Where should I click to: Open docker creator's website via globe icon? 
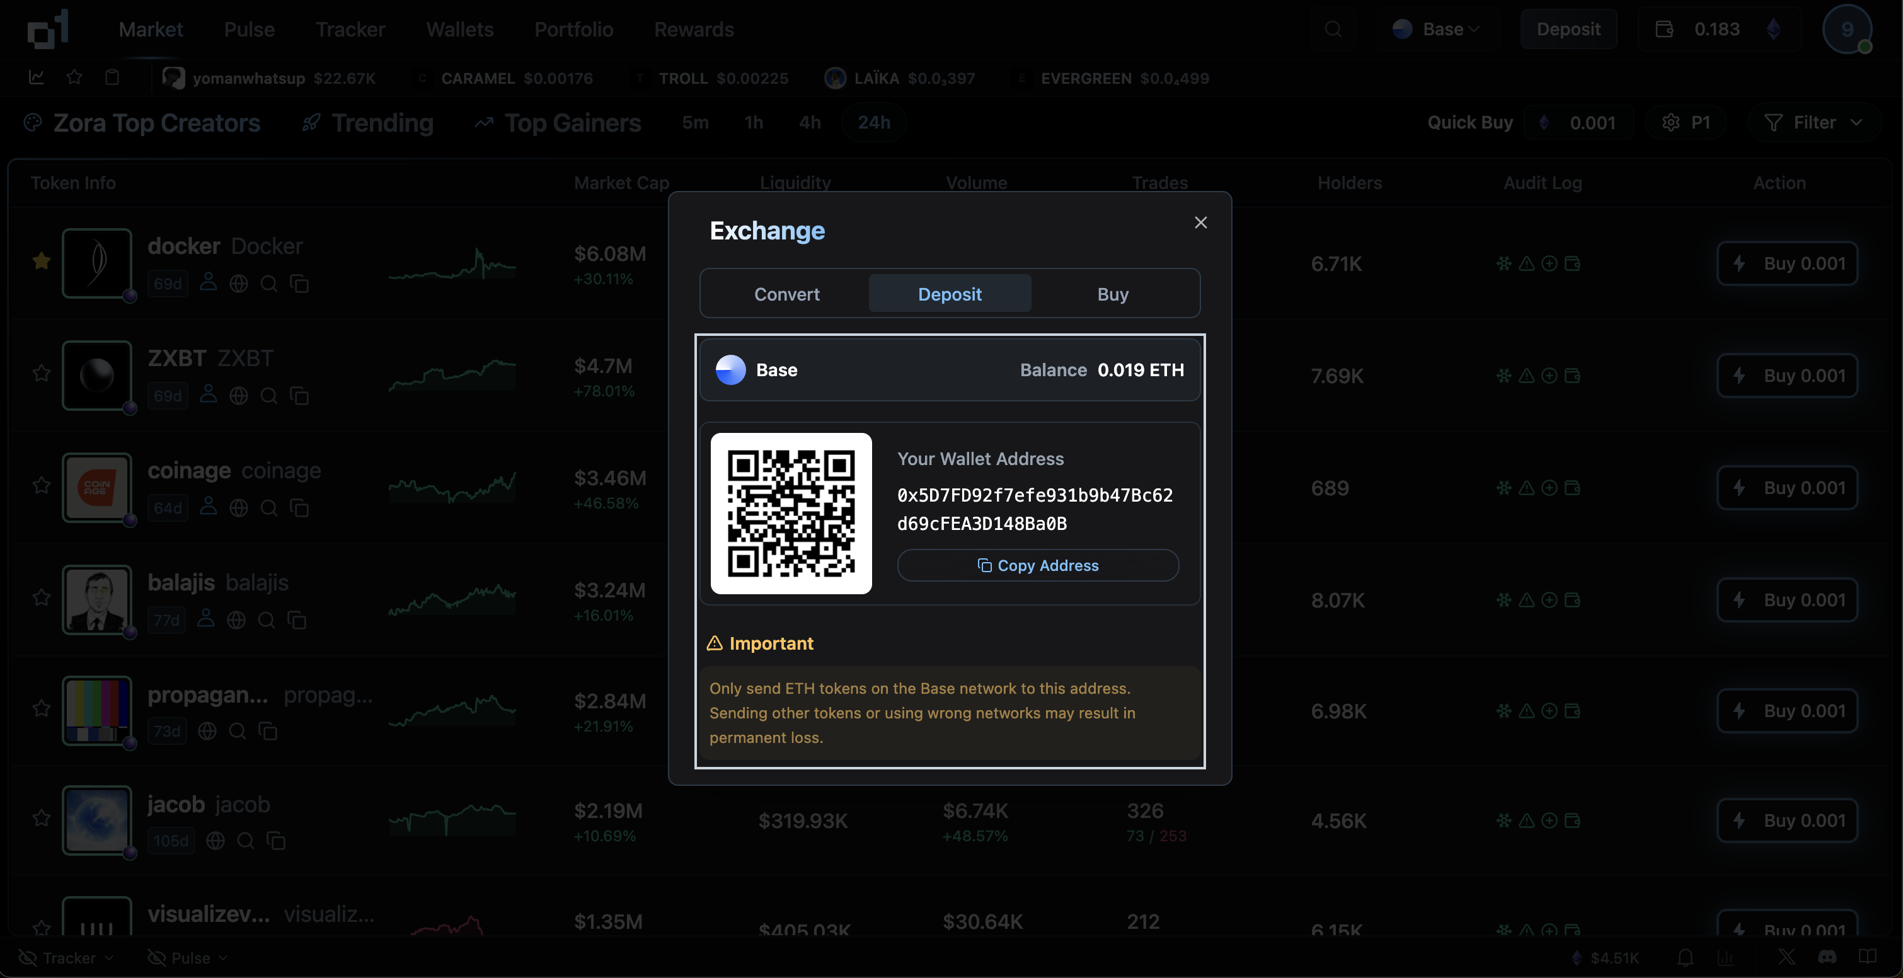[x=238, y=283]
